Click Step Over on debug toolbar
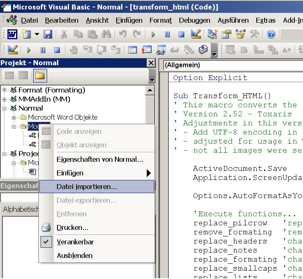Screen dimensions: 303x279 tap(102, 50)
